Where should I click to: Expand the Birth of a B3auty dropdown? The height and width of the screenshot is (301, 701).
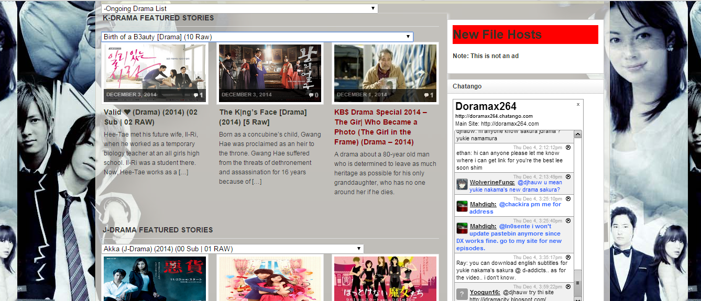click(257, 37)
